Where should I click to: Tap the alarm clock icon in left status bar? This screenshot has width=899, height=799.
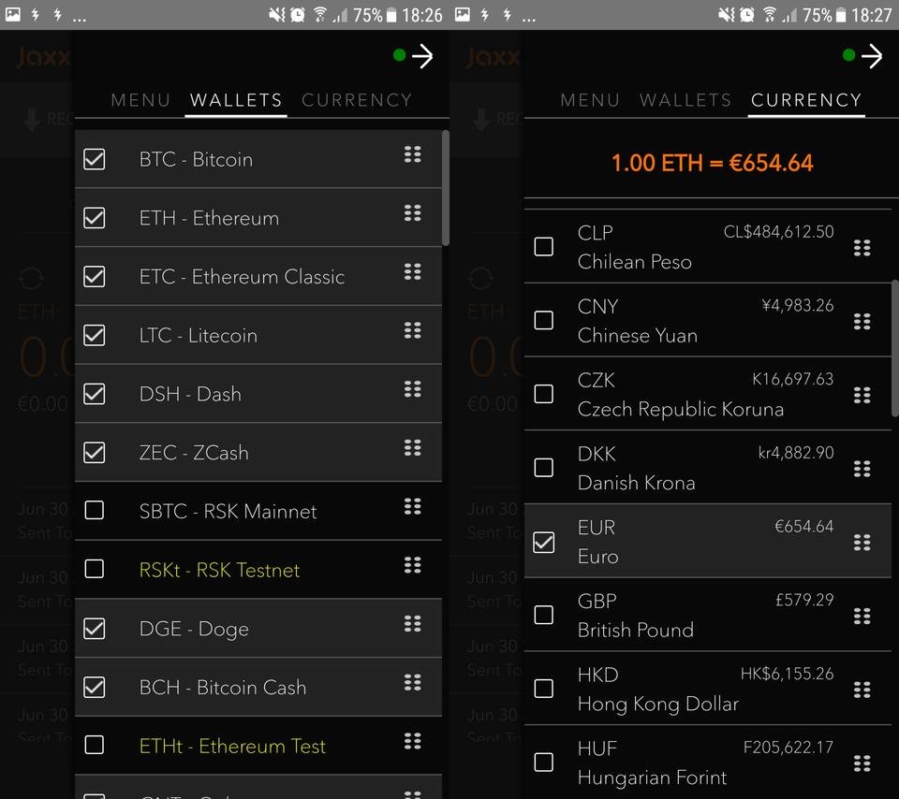coord(298,14)
